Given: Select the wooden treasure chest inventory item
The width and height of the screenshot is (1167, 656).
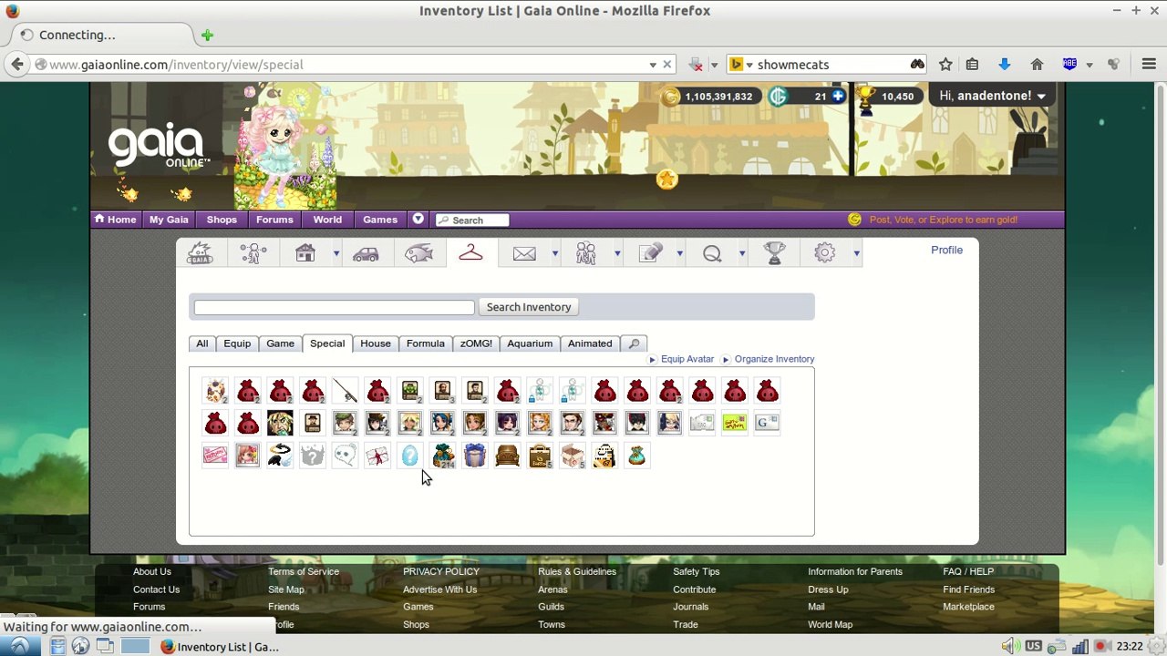Looking at the screenshot, I should pyautogui.click(x=508, y=455).
